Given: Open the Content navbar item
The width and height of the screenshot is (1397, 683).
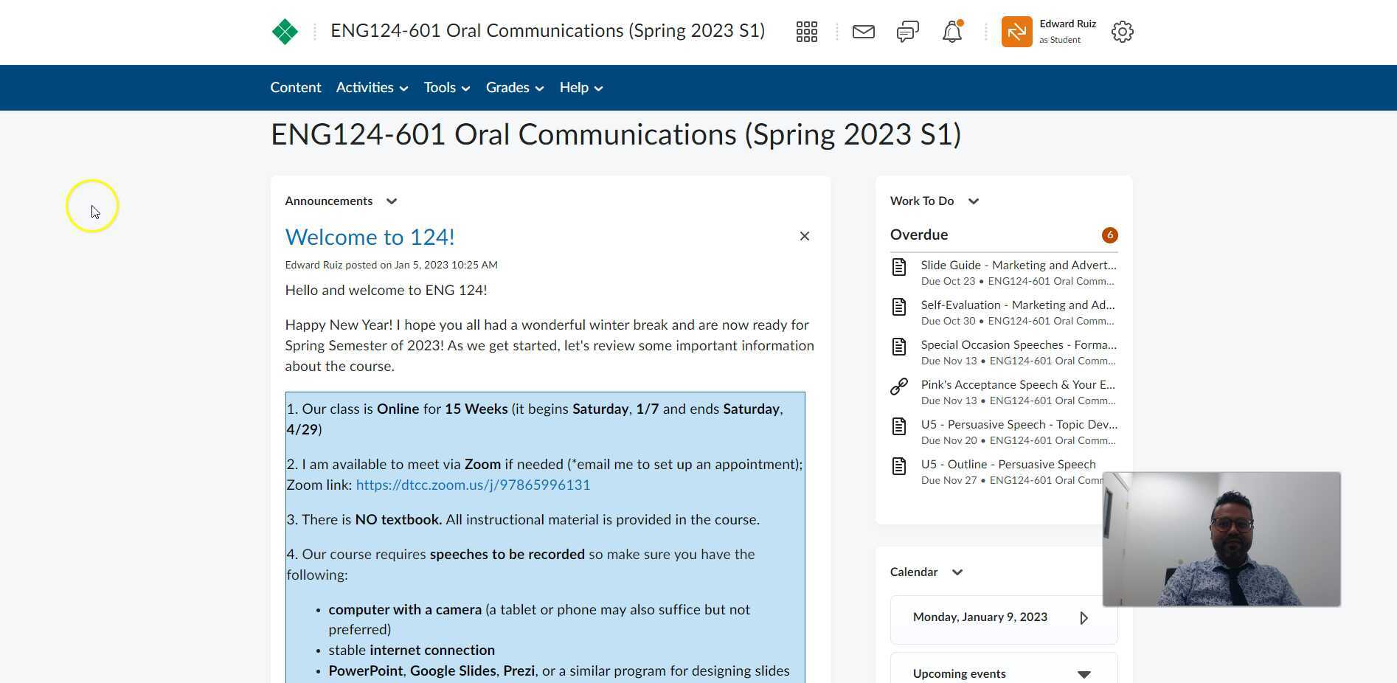Looking at the screenshot, I should tap(295, 88).
